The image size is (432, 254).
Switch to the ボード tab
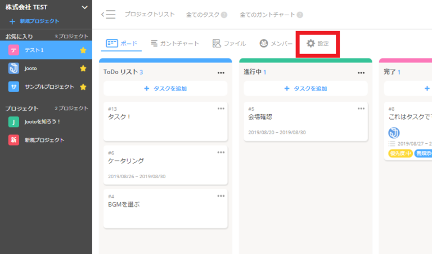[121, 43]
